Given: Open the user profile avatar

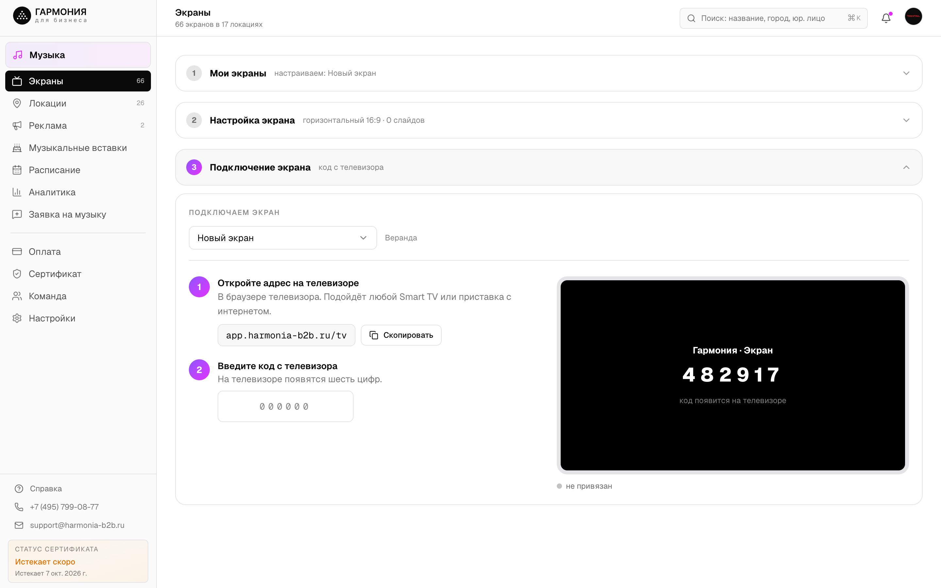Looking at the screenshot, I should tap(913, 16).
